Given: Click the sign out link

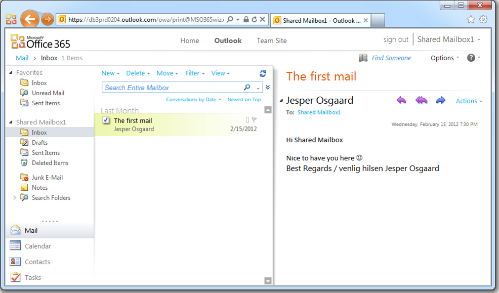Looking at the screenshot, I should pyautogui.click(x=396, y=39).
